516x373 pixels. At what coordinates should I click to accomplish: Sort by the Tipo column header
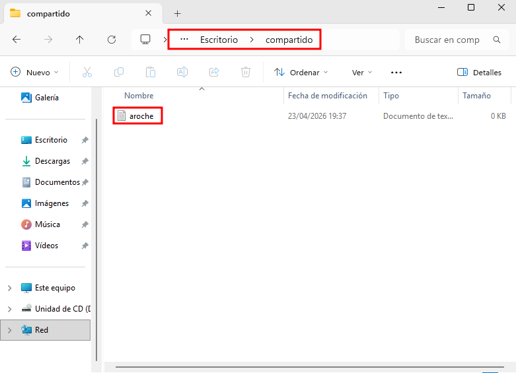(x=391, y=96)
